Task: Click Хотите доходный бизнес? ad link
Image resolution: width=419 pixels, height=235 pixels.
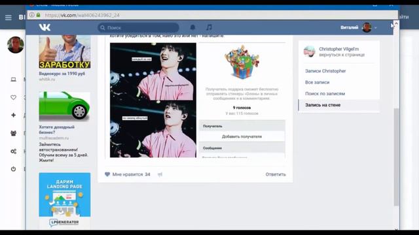Action: (x=57, y=130)
